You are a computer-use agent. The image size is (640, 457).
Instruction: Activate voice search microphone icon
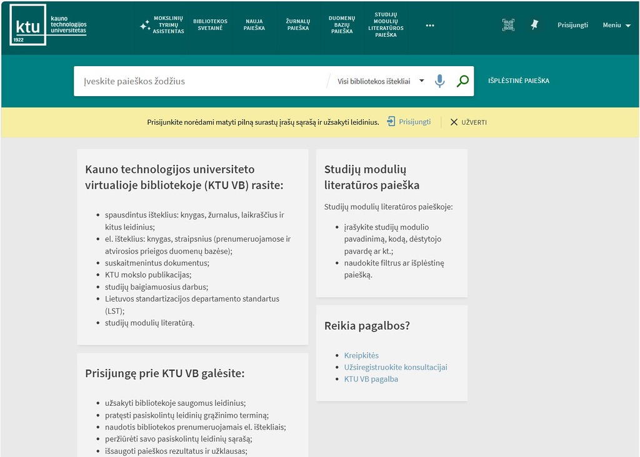(440, 81)
